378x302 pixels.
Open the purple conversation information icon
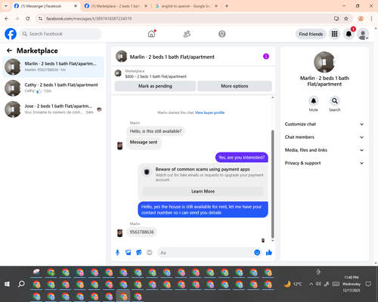pyautogui.click(x=266, y=57)
